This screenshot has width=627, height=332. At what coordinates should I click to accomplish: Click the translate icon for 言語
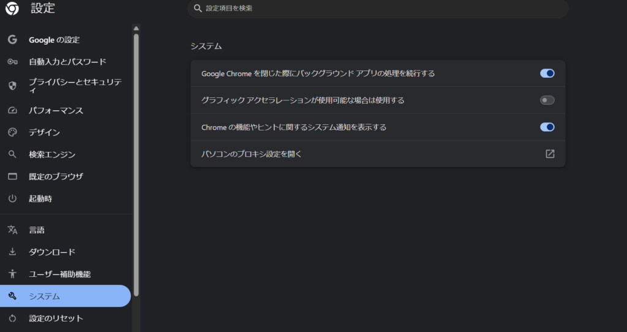(x=12, y=230)
